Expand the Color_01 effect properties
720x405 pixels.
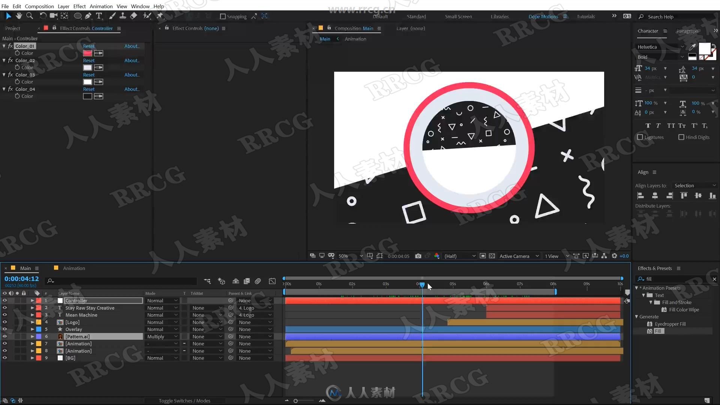pyautogui.click(x=5, y=45)
